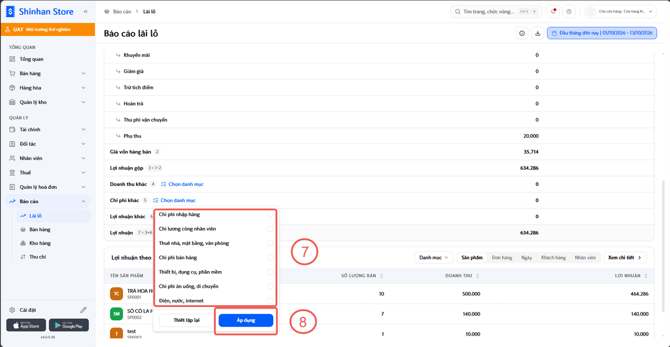Expand the Tài chính menu
670x347 pixels.
(48, 129)
